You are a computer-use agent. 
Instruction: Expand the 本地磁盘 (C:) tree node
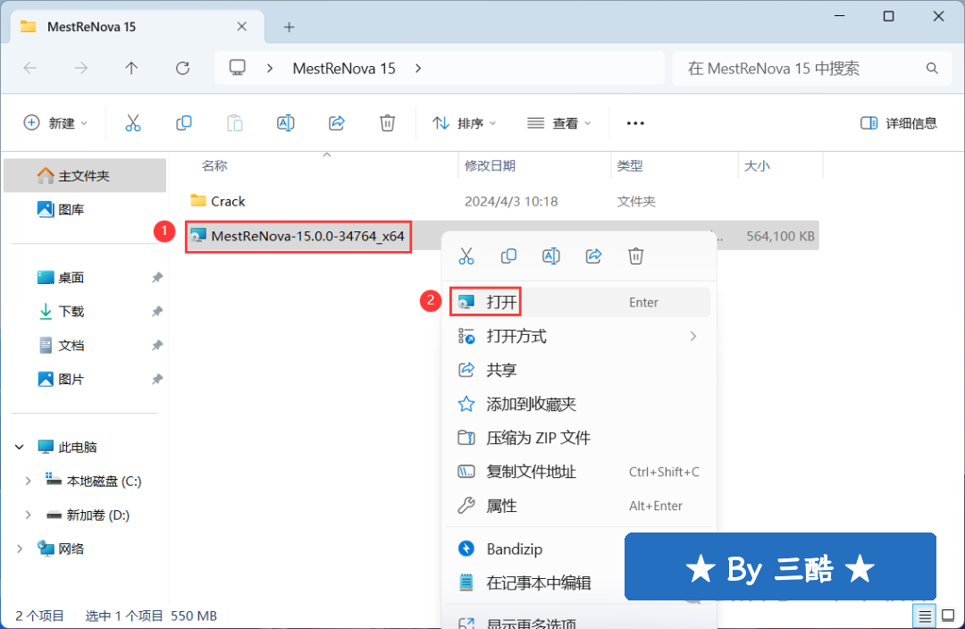click(x=28, y=482)
